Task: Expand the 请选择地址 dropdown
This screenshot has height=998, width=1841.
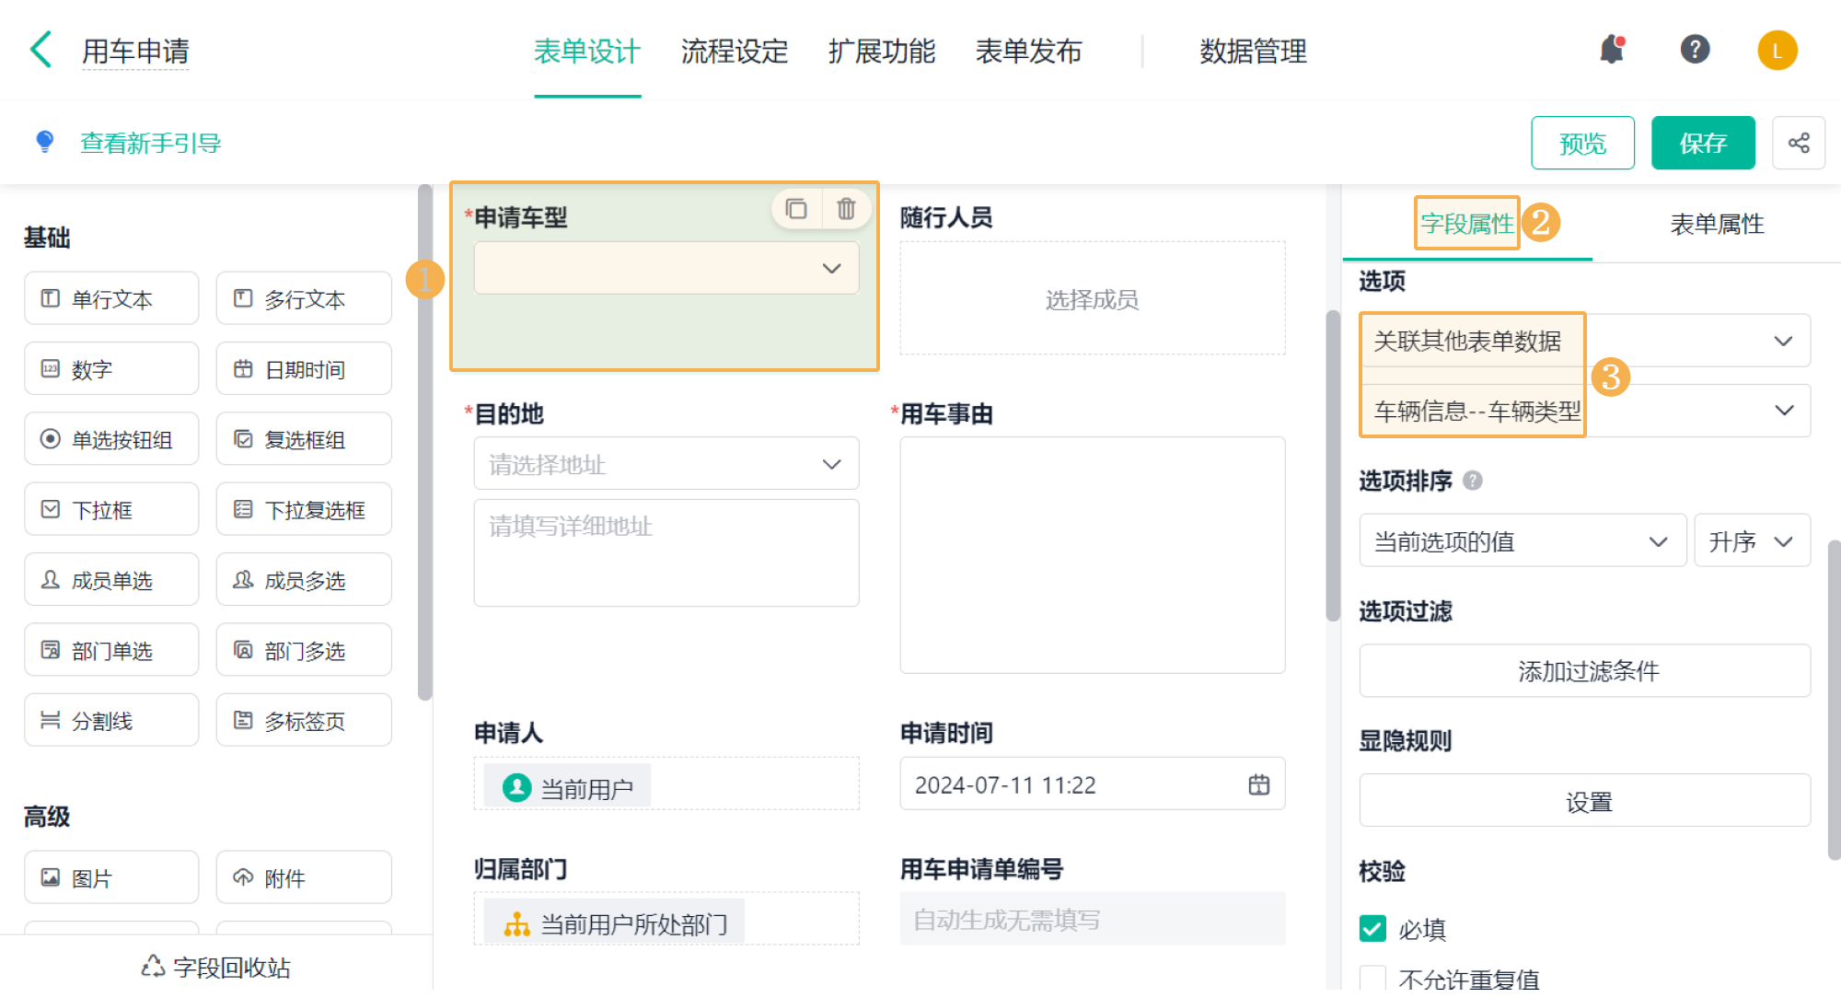Action: [x=666, y=464]
